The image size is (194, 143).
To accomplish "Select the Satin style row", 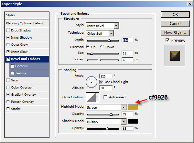I will [x=27, y=80].
